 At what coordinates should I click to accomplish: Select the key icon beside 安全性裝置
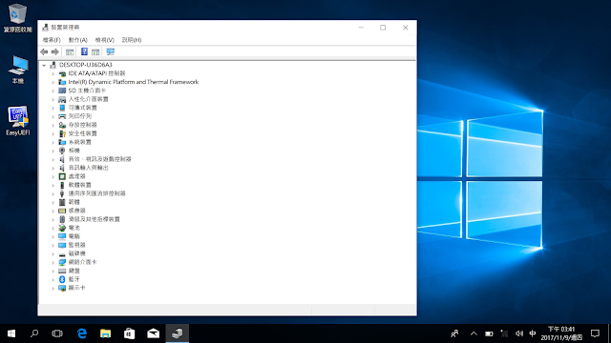point(62,133)
